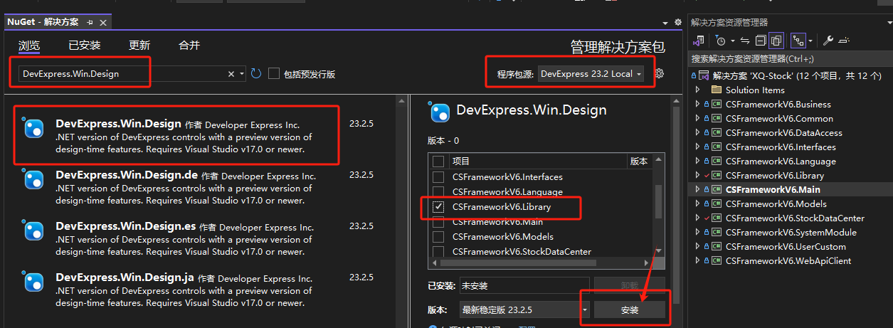893x328 pixels.
Task: Click the DevExpress.Win.Design package icon in list
Action: coord(34,128)
